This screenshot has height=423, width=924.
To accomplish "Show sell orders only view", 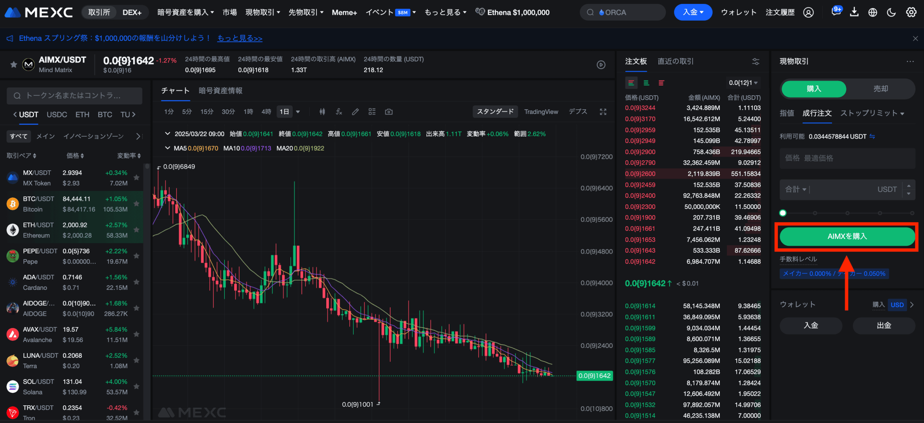I will click(x=661, y=83).
